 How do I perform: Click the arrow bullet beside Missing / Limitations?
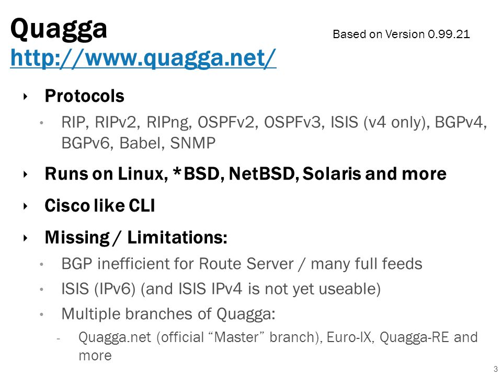pyautogui.click(x=26, y=238)
